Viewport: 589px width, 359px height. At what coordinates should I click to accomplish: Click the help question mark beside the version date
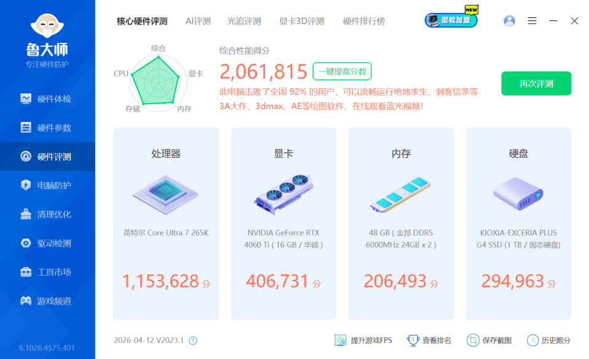click(x=192, y=340)
